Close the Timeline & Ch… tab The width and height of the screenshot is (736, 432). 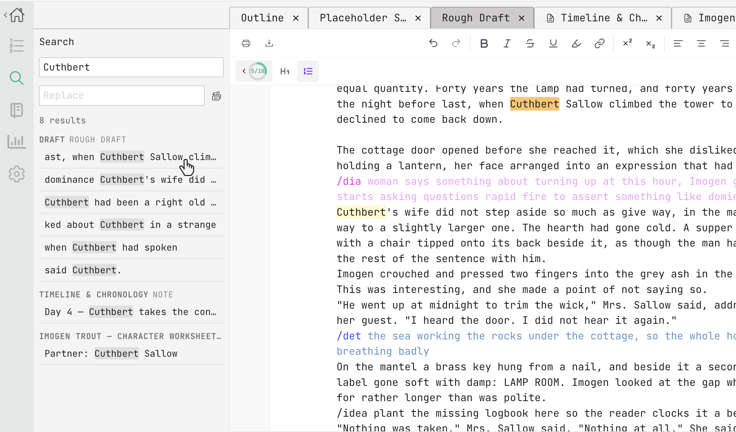659,18
